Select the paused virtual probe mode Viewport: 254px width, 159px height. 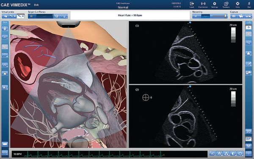coord(21,16)
